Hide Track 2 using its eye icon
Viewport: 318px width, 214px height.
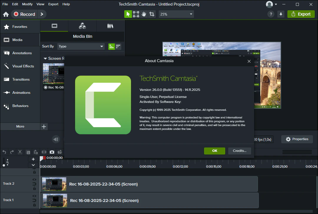tap(34, 179)
